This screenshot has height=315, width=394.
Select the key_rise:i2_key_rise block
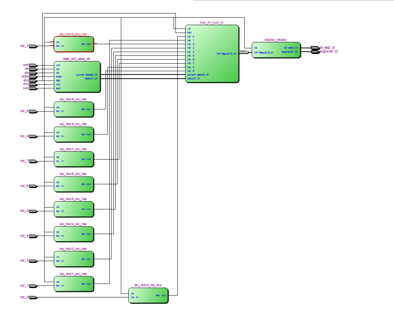74,44
